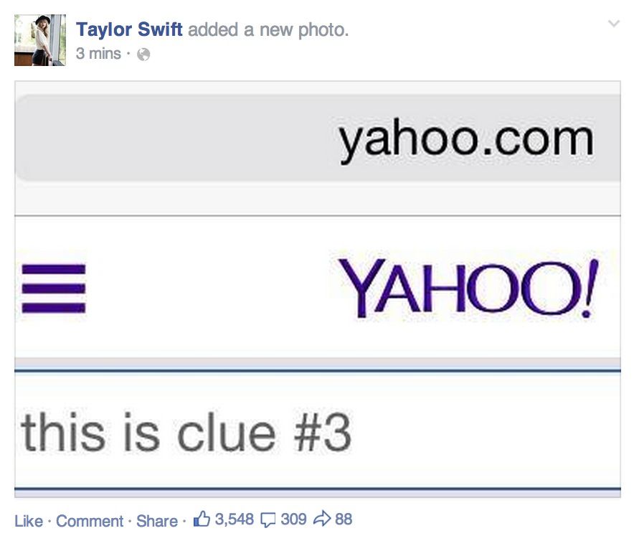This screenshot has width=634, height=541.
Task: Click the share arrow icon
Action: [322, 519]
